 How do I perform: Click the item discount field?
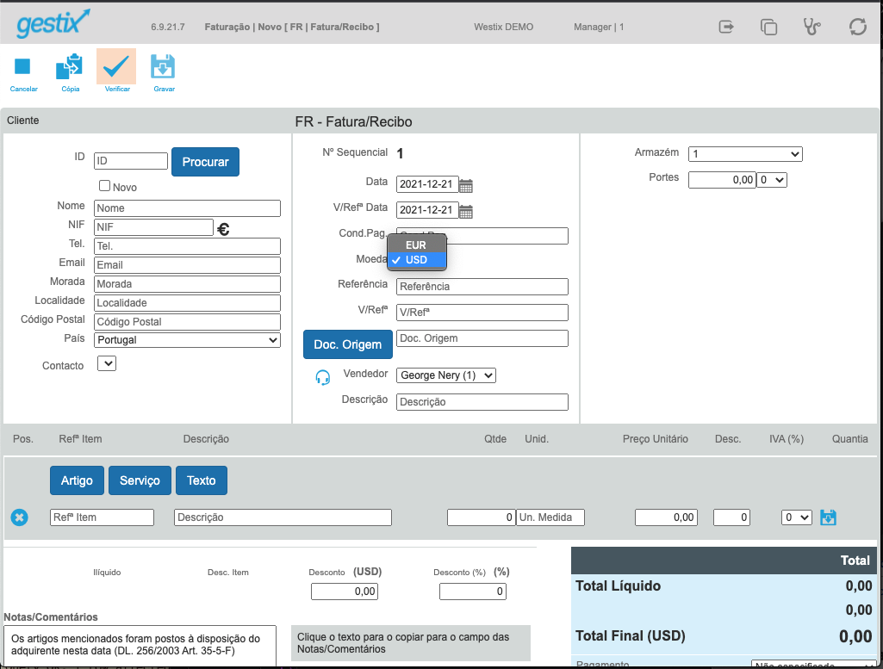731,517
